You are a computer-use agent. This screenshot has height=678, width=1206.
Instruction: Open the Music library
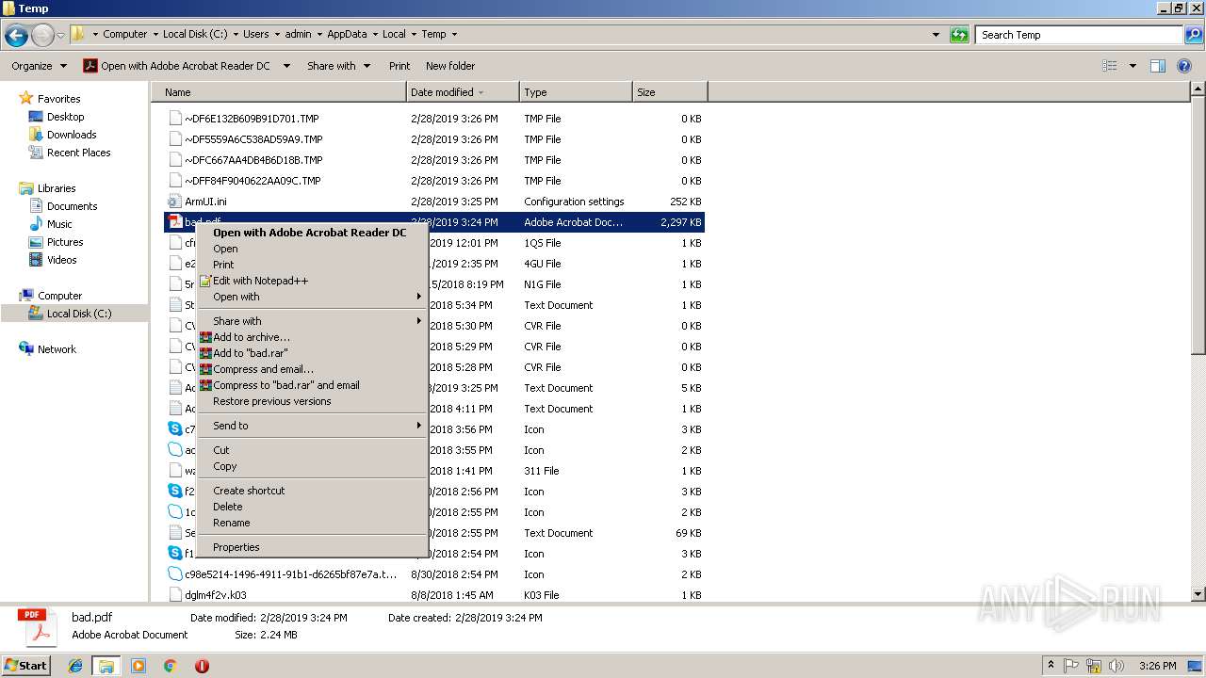pyautogui.click(x=59, y=224)
